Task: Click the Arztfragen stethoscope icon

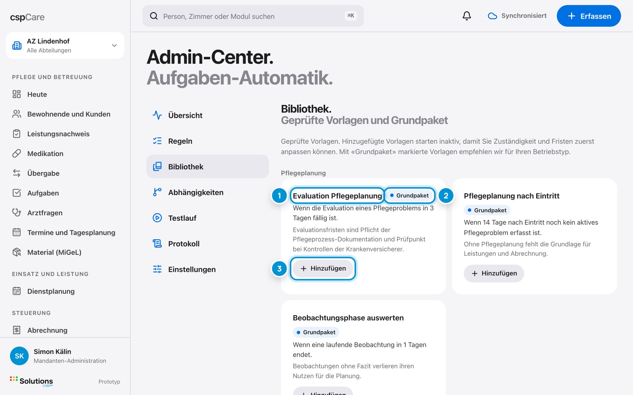Action: point(17,213)
